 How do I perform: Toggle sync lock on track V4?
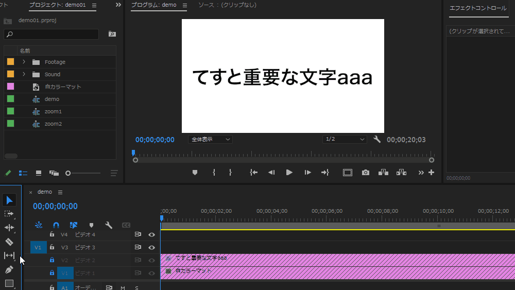point(138,234)
